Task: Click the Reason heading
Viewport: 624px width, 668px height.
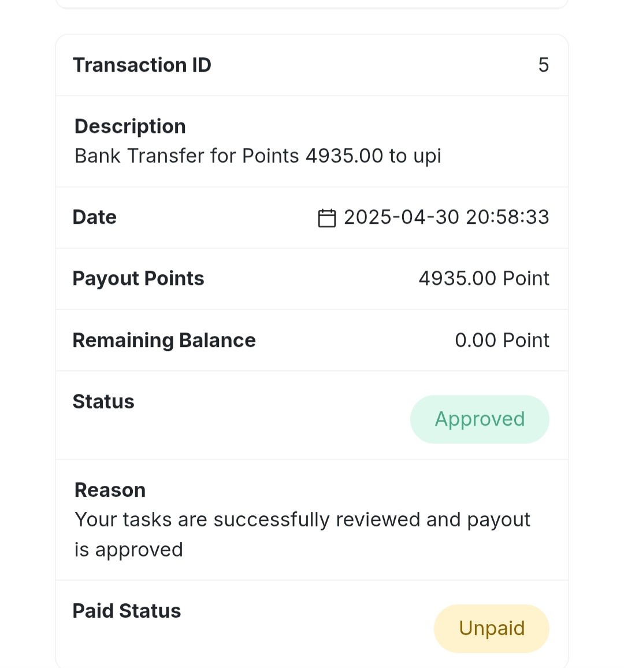Action: [x=110, y=490]
